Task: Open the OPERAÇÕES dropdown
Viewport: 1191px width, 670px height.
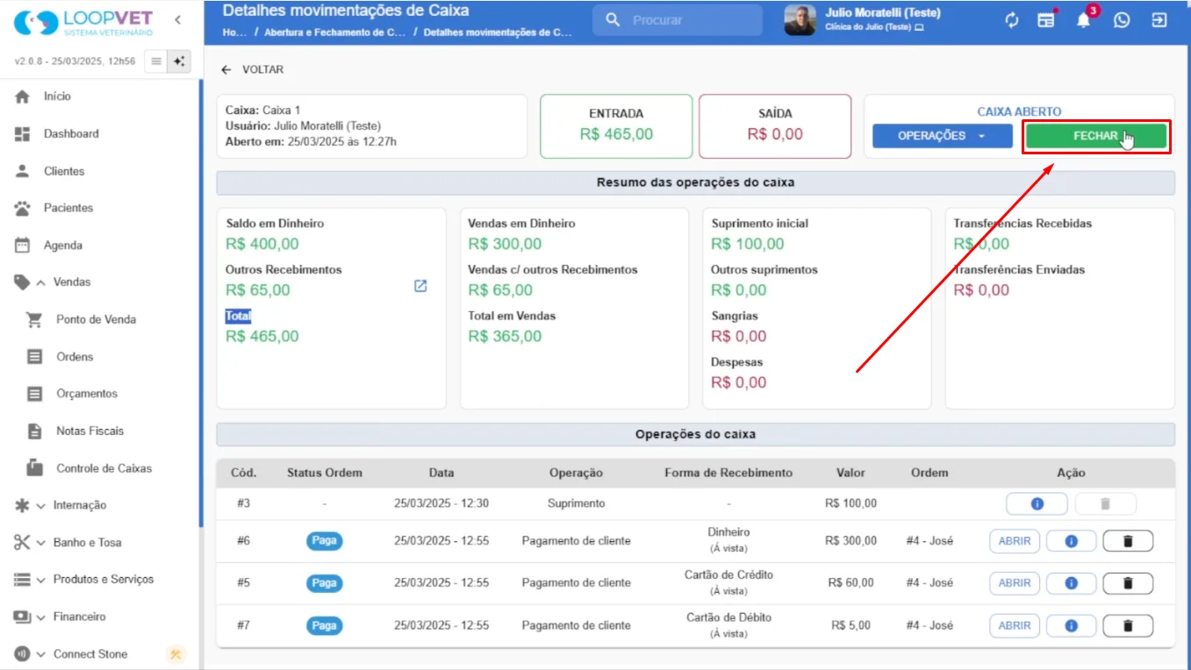Action: pos(942,136)
